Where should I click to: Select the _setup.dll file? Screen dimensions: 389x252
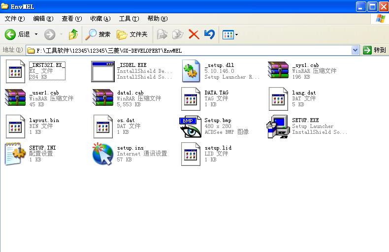pos(190,71)
